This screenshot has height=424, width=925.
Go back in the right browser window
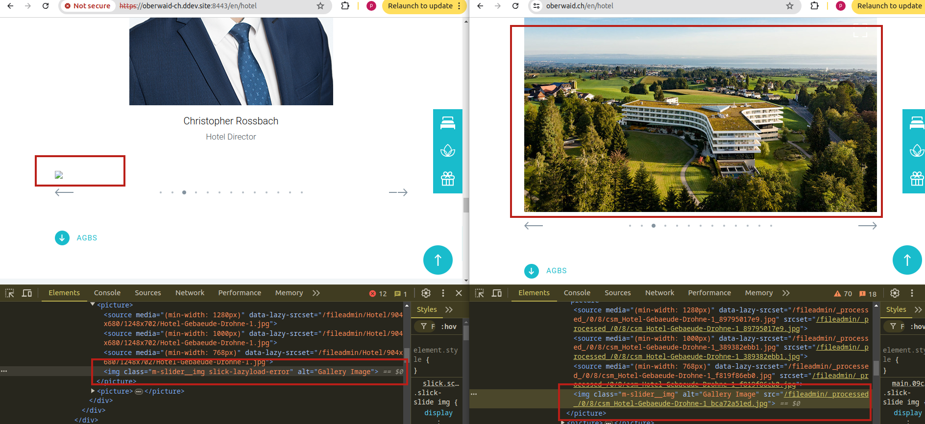coord(480,6)
